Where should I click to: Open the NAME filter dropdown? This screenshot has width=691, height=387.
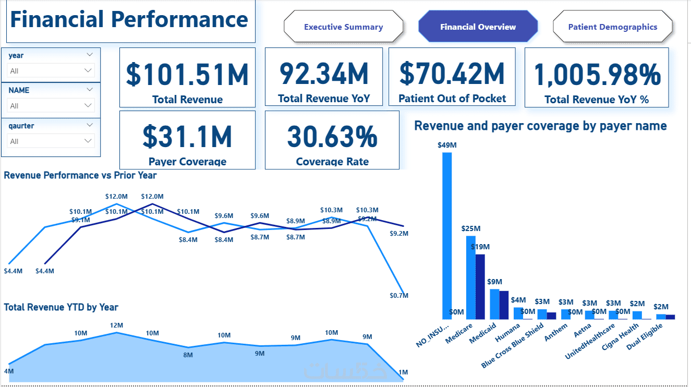(51, 105)
